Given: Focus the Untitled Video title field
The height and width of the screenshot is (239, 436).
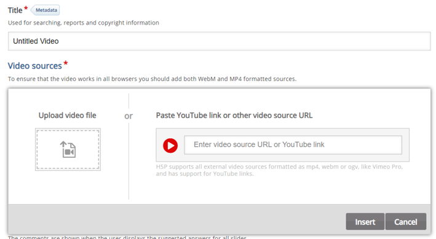Looking at the screenshot, I should coord(220,41).
